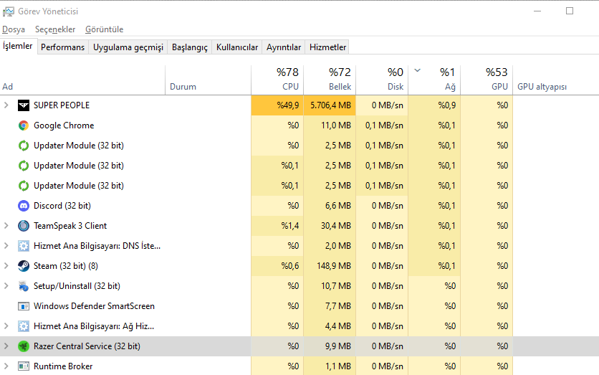Screen dimensions: 599x375
Task: Switch to the Hizmetler tab
Action: point(327,47)
